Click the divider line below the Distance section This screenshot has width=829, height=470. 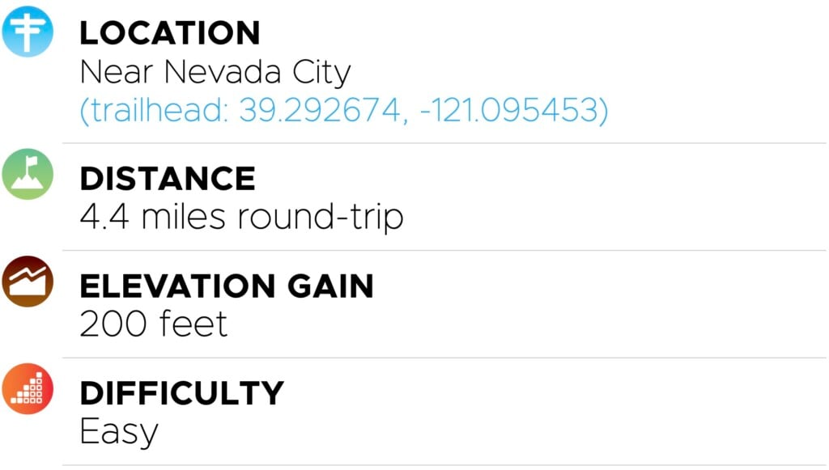[444, 251]
